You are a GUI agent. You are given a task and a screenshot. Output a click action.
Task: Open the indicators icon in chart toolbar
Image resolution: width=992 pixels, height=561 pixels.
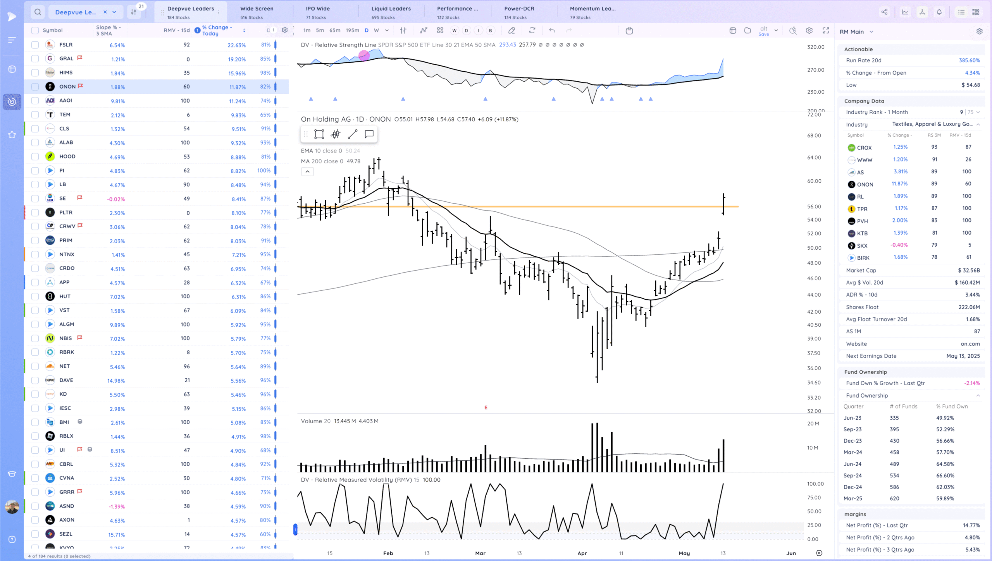(x=424, y=31)
